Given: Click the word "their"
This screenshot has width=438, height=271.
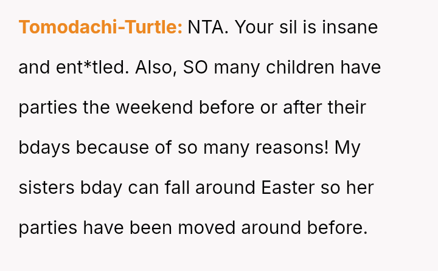Looking at the screenshot, I should pyautogui.click(x=346, y=108).
